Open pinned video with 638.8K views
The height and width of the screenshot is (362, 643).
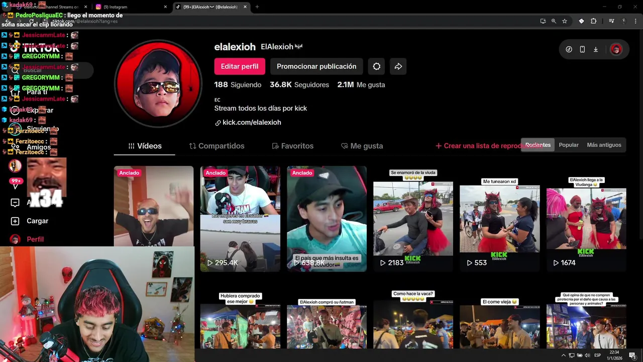(327, 219)
